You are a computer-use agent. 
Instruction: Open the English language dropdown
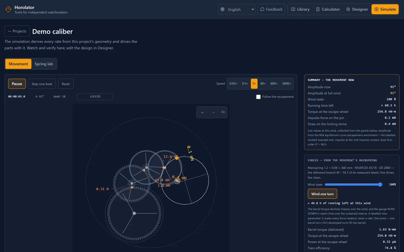237,9
